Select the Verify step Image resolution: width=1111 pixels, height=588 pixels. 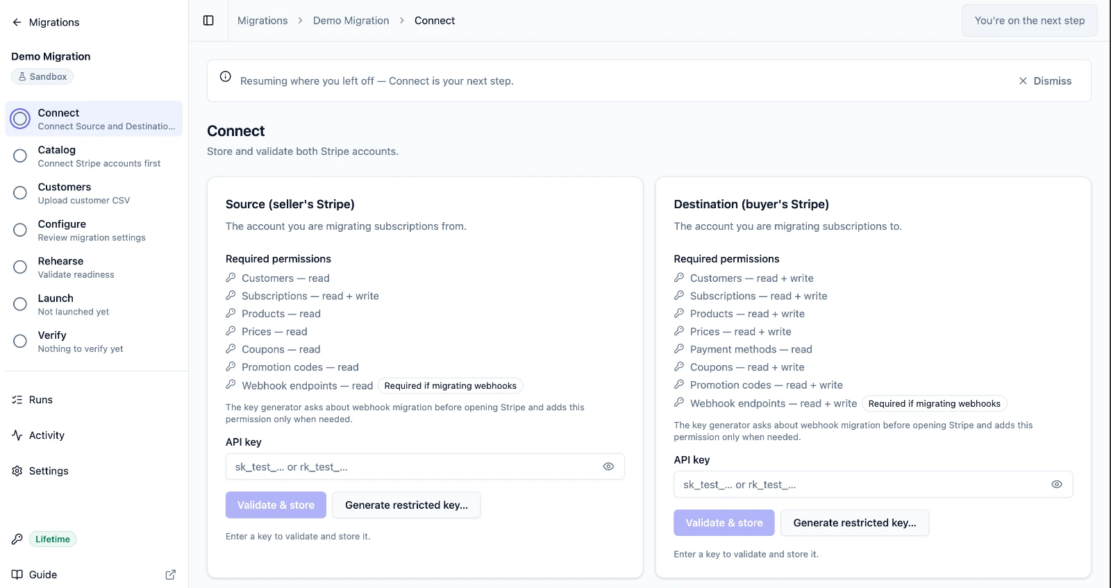pyautogui.click(x=94, y=342)
